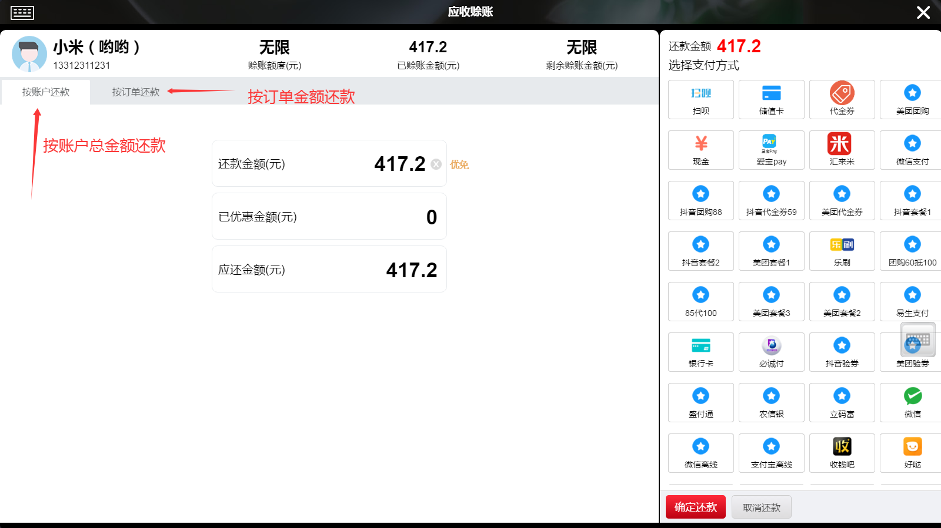Clear the 还款金额 amount field

[x=436, y=164]
